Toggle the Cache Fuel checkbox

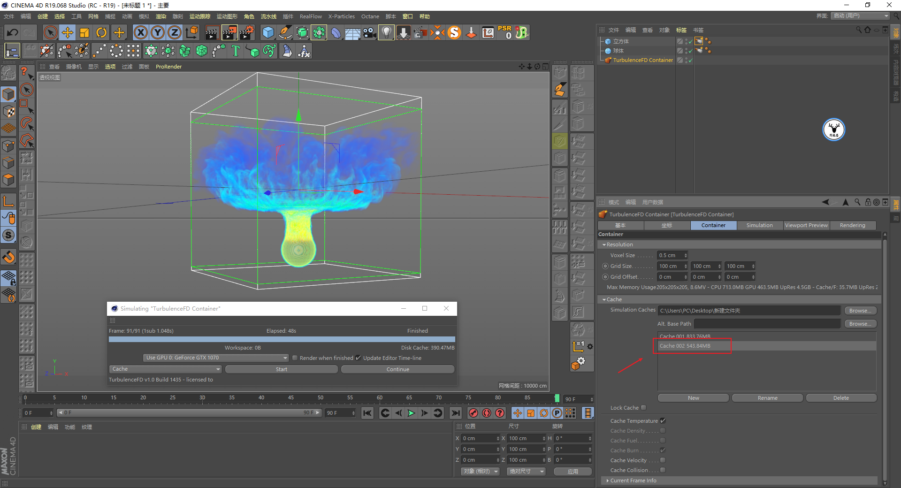663,441
